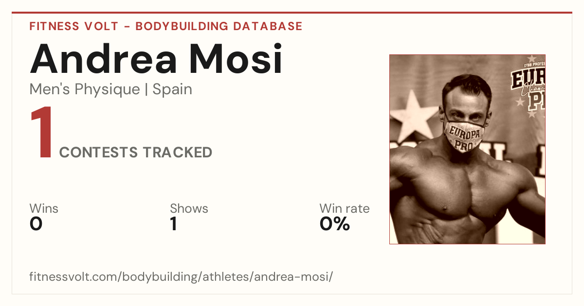Viewport: 584px width, 306px height.
Task: Open the athlete photo thumbnail
Action: 467,149
